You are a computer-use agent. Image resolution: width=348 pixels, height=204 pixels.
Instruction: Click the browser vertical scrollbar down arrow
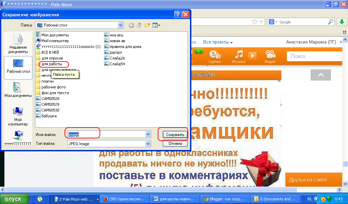pos(345,184)
